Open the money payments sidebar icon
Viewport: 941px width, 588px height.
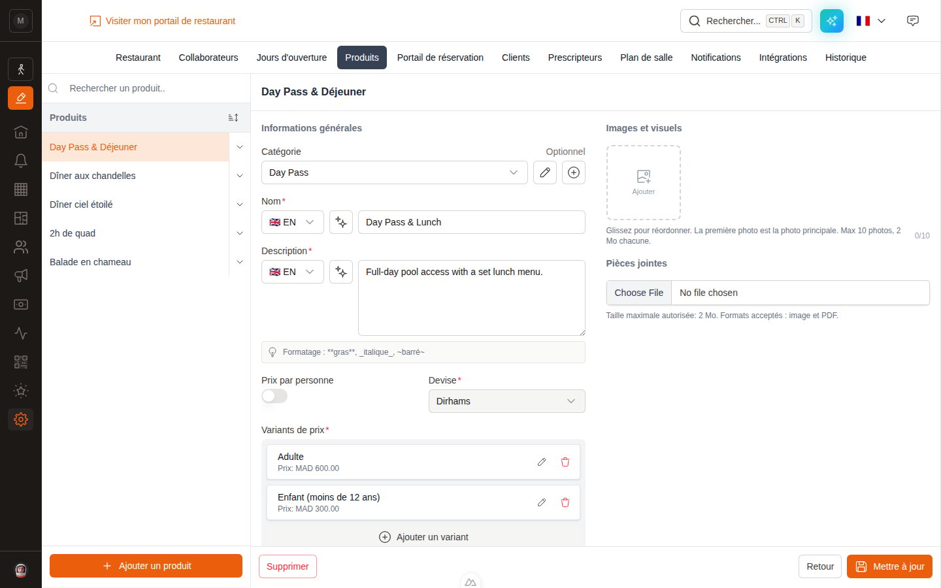click(x=21, y=304)
